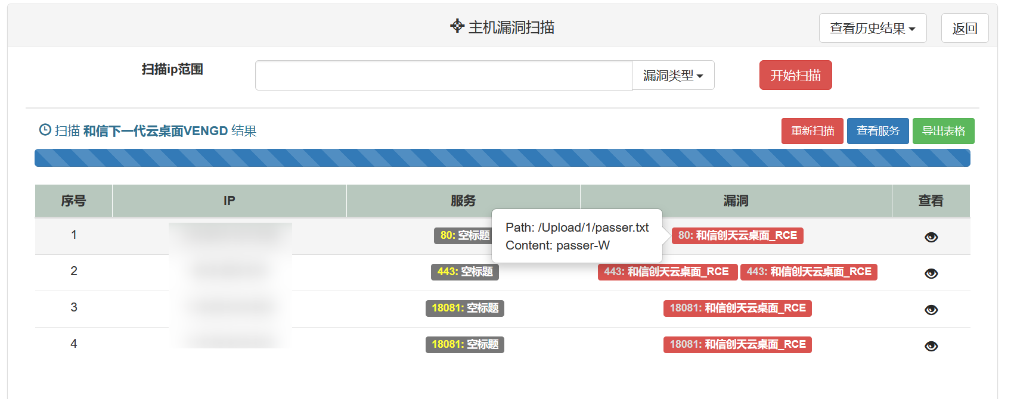The width and height of the screenshot is (1014, 399).
Task: Click the clock icon before 扫描 结果 heading
Action: click(45, 129)
